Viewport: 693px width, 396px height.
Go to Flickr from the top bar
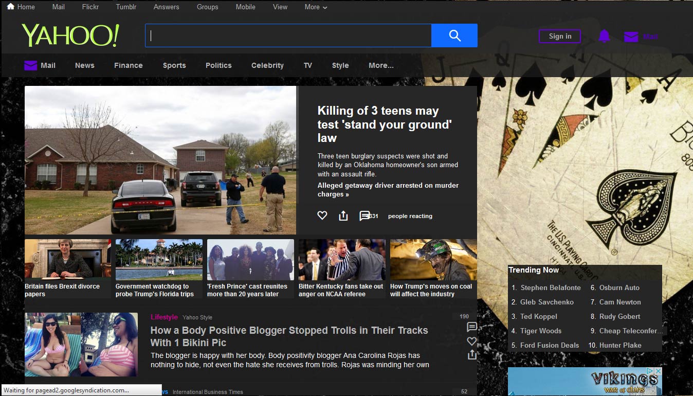90,7
